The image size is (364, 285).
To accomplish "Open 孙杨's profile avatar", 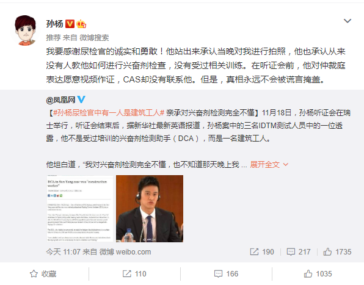I will click(x=25, y=31).
